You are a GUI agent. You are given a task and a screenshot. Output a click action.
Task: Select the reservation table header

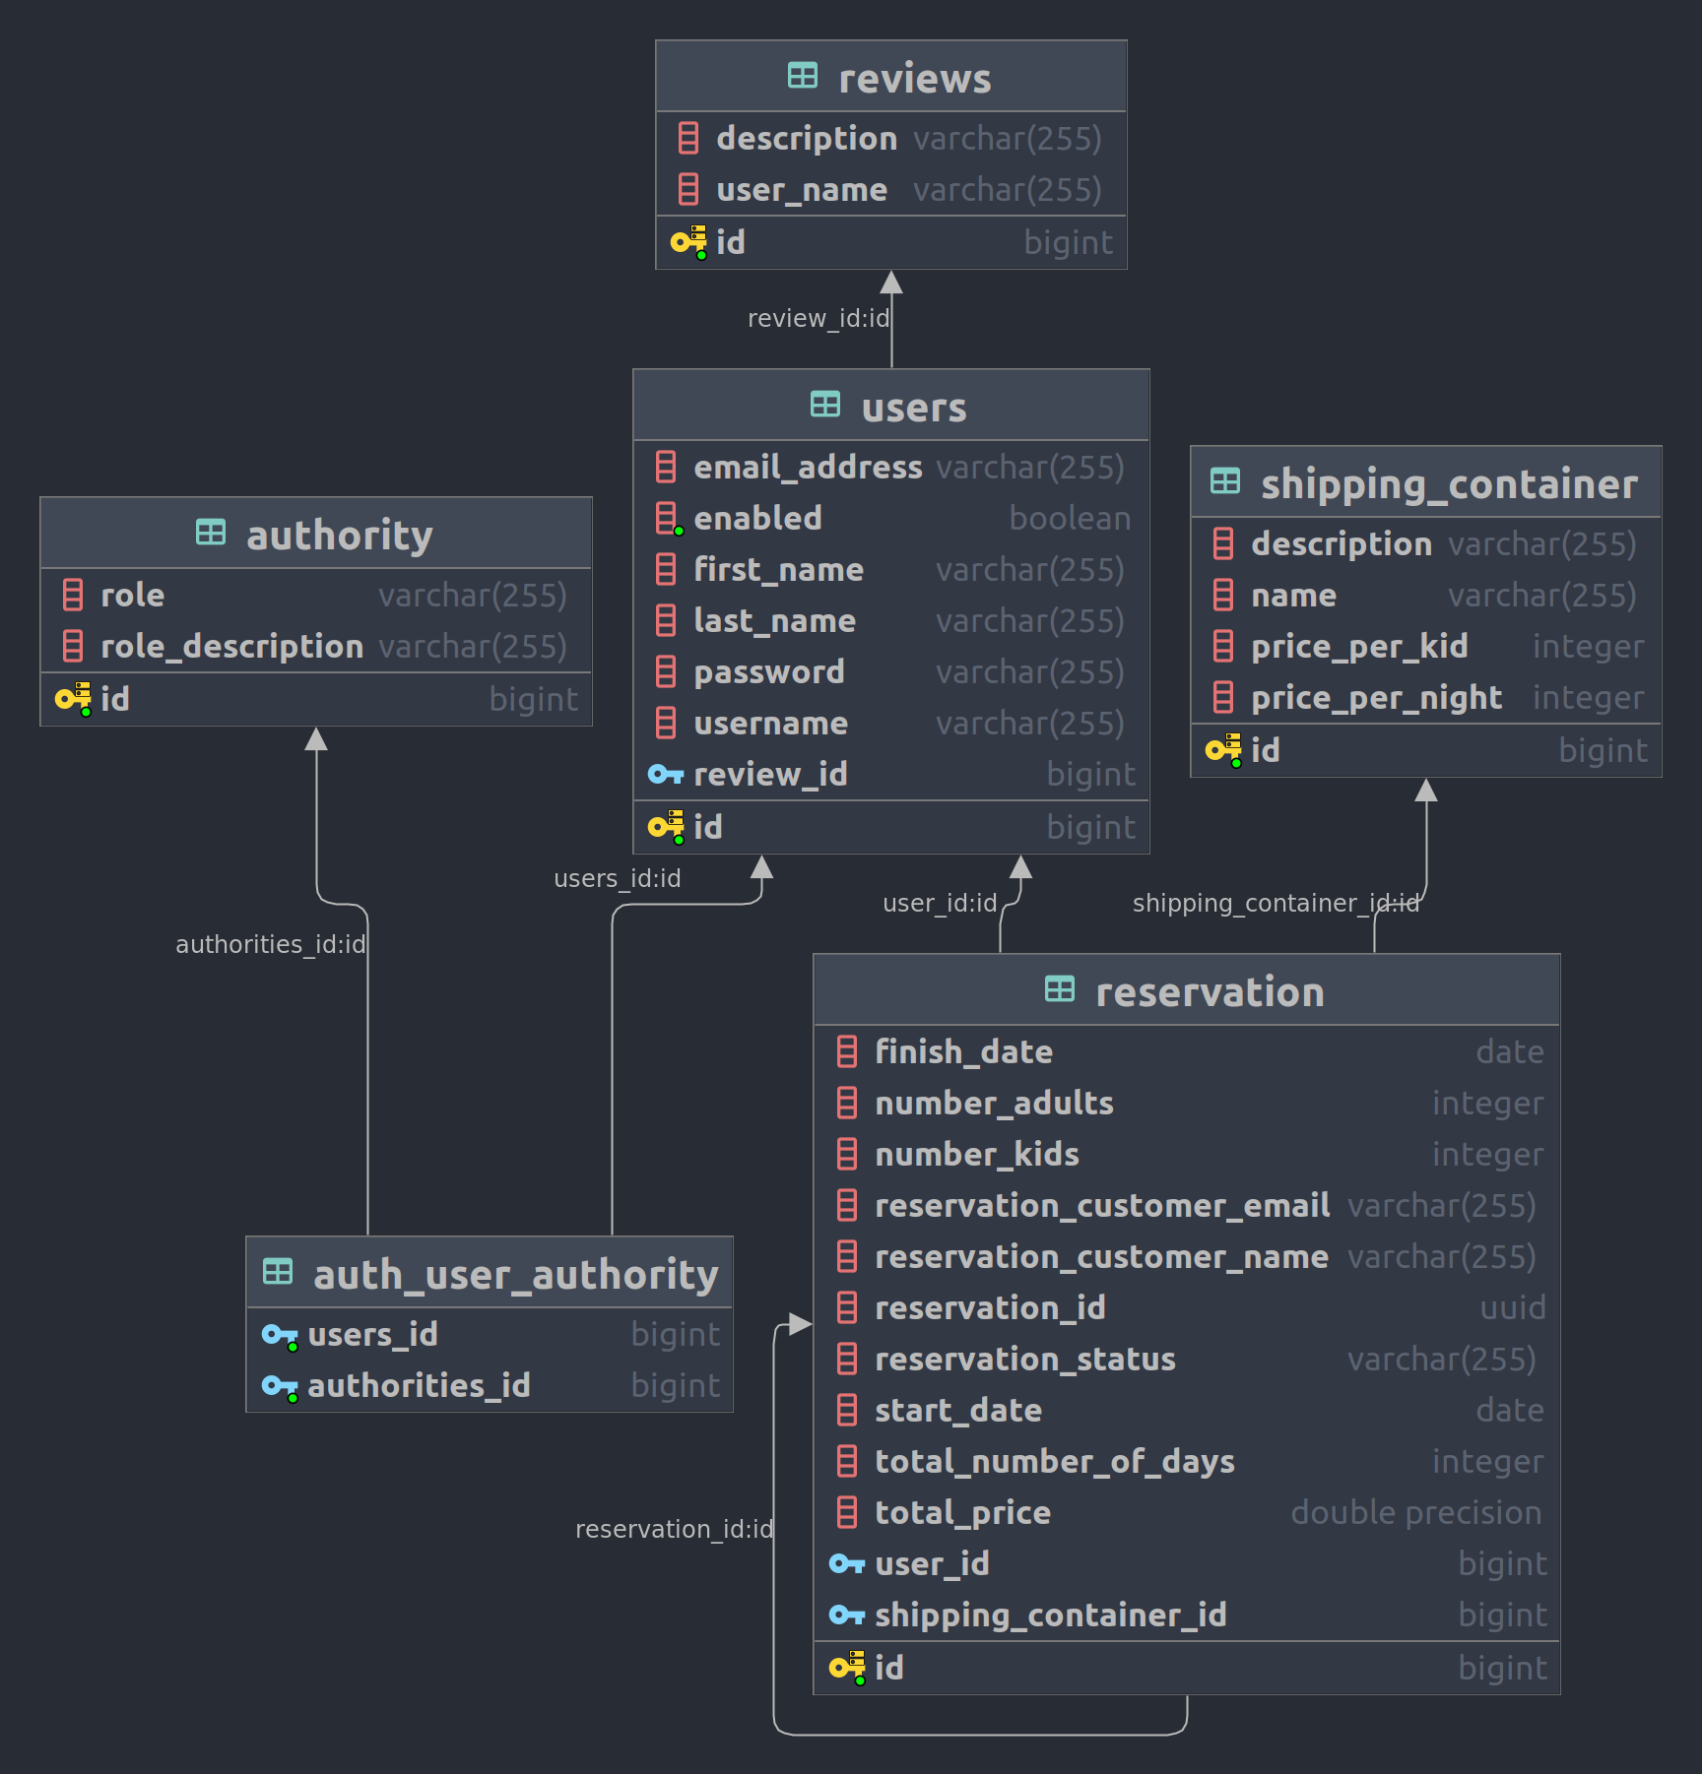[1187, 989]
